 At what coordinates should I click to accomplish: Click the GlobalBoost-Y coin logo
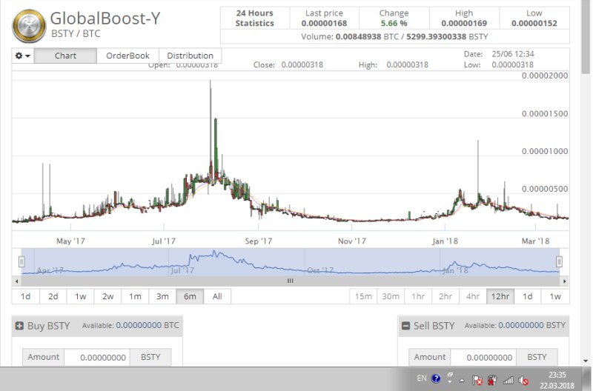27,25
